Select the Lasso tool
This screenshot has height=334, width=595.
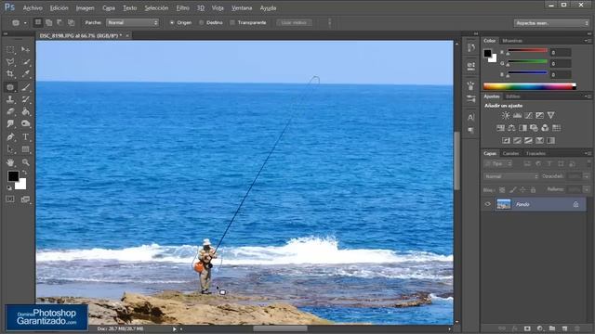point(10,62)
